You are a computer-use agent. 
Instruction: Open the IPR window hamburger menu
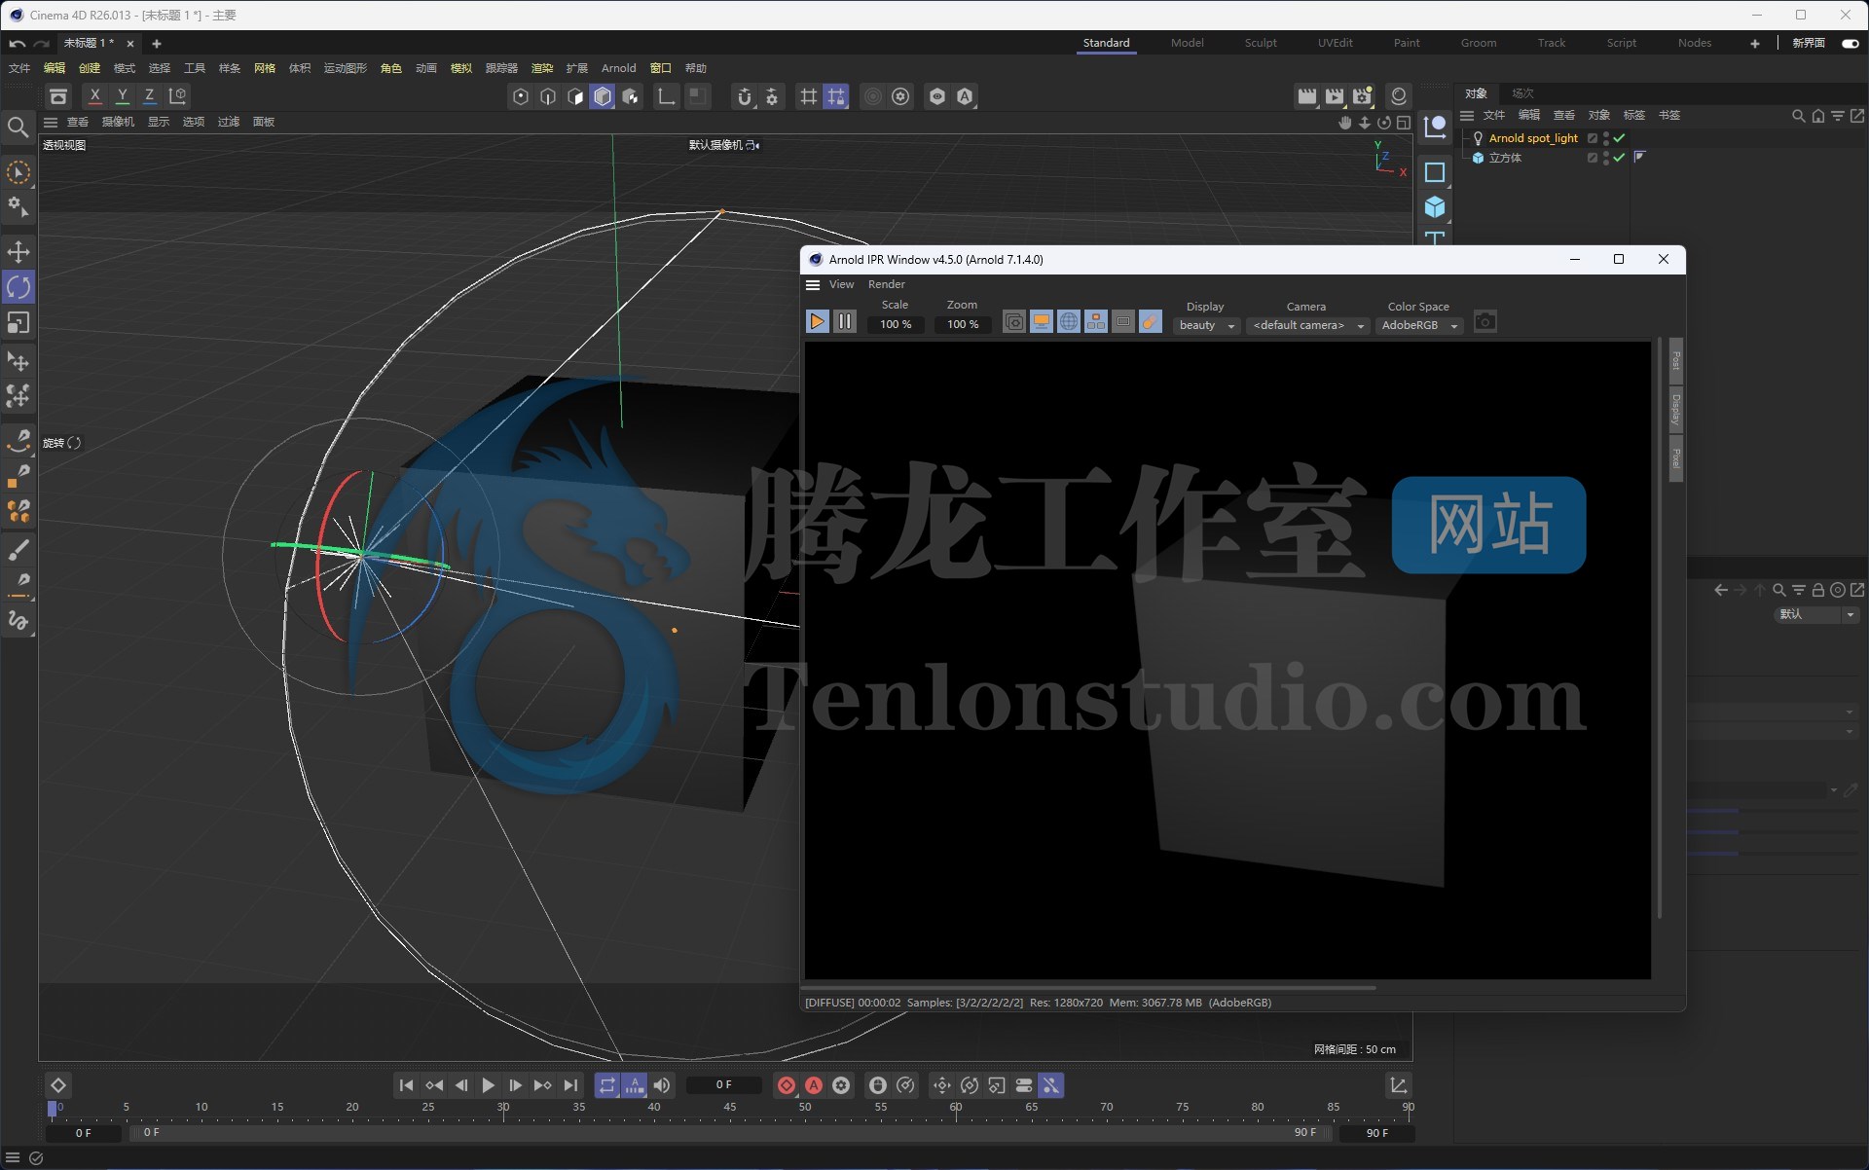(x=813, y=285)
